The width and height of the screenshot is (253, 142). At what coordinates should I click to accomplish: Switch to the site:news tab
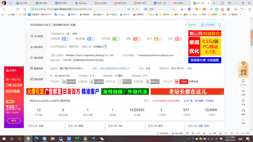pyautogui.click(x=82, y=3)
